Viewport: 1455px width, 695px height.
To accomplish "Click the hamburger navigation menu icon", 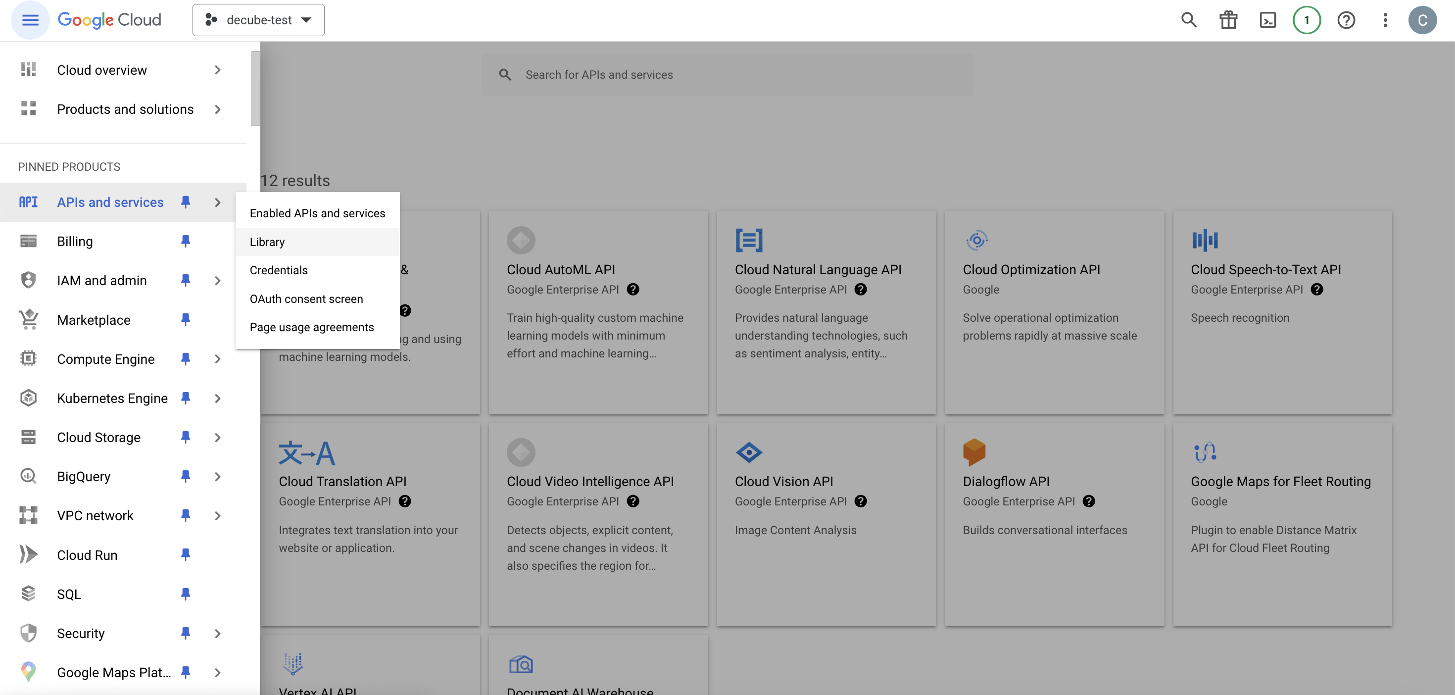I will 30,20.
